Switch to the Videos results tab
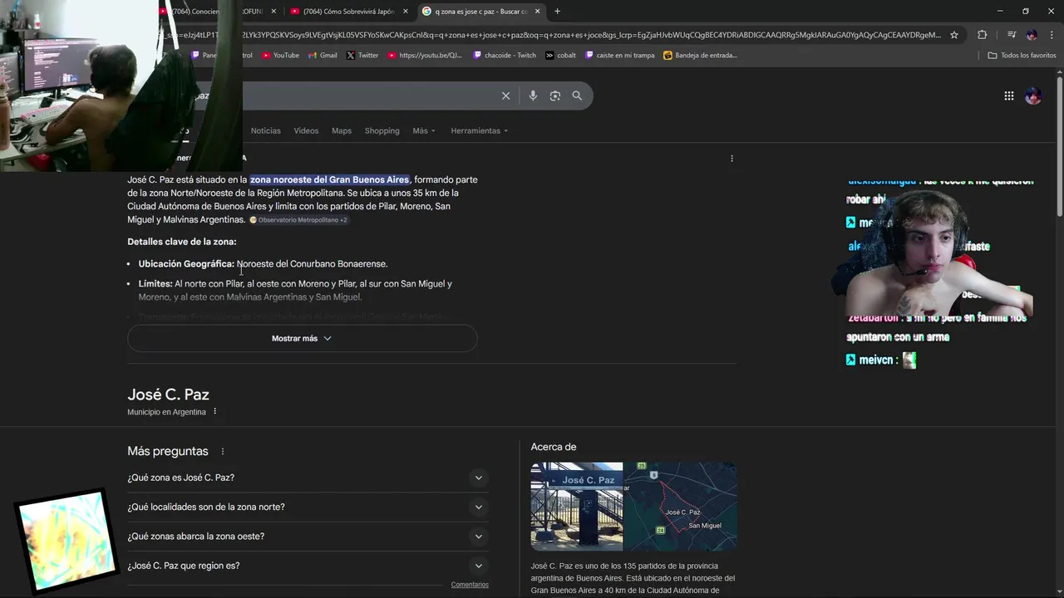The image size is (1064, 598). (x=306, y=130)
